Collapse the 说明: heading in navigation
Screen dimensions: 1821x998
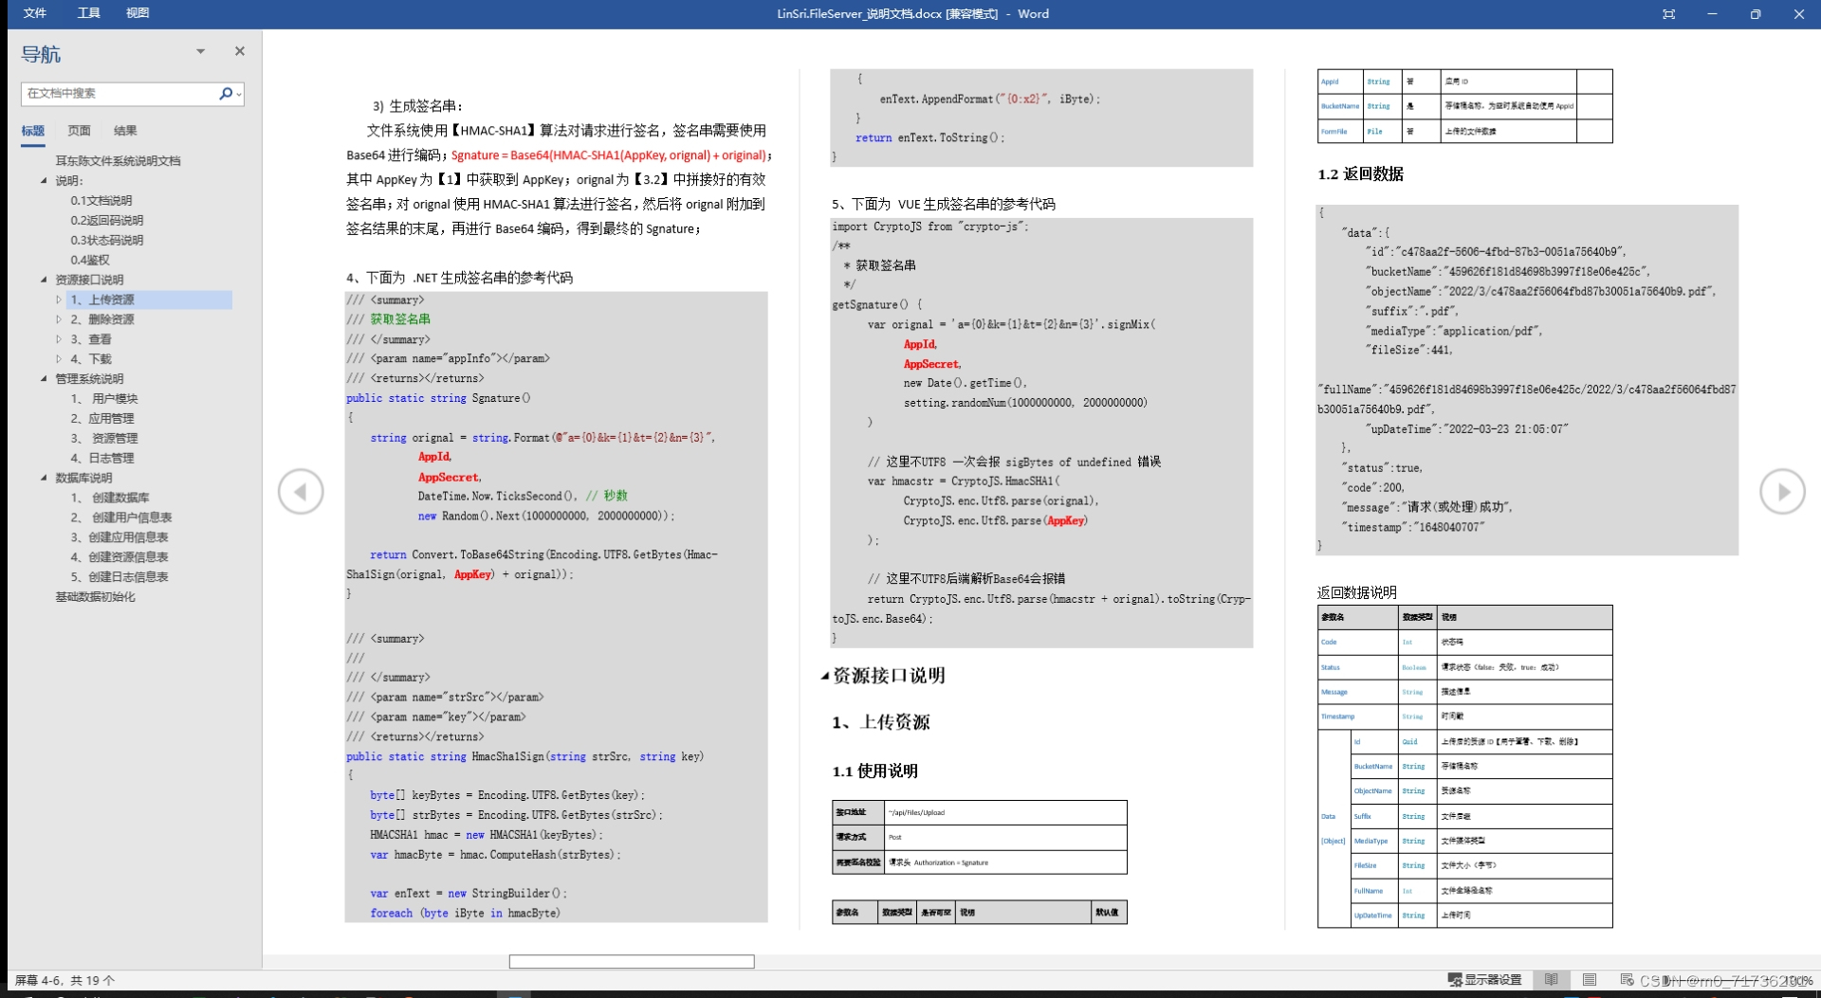click(x=44, y=180)
